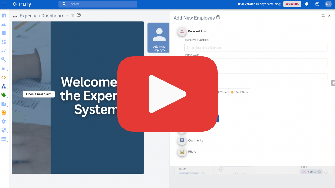
Task: Expand the apps grid sidebar submenu arrow
Action: coord(7,71)
